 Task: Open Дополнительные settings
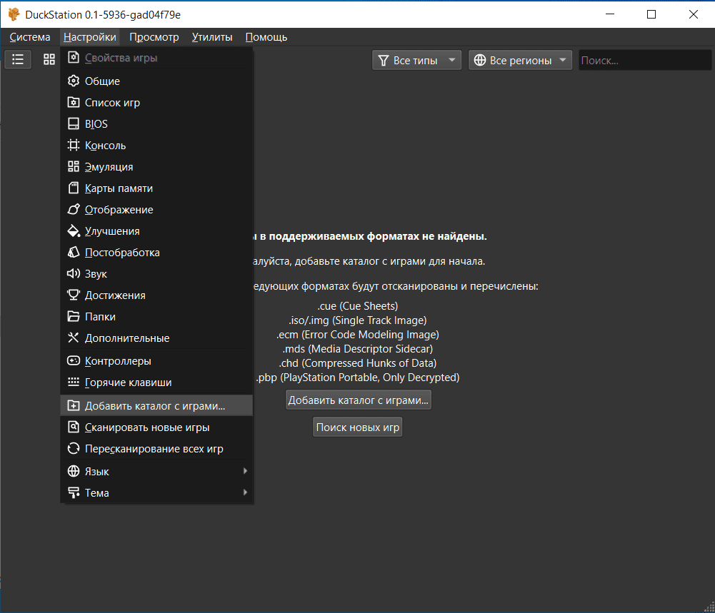[156, 338]
